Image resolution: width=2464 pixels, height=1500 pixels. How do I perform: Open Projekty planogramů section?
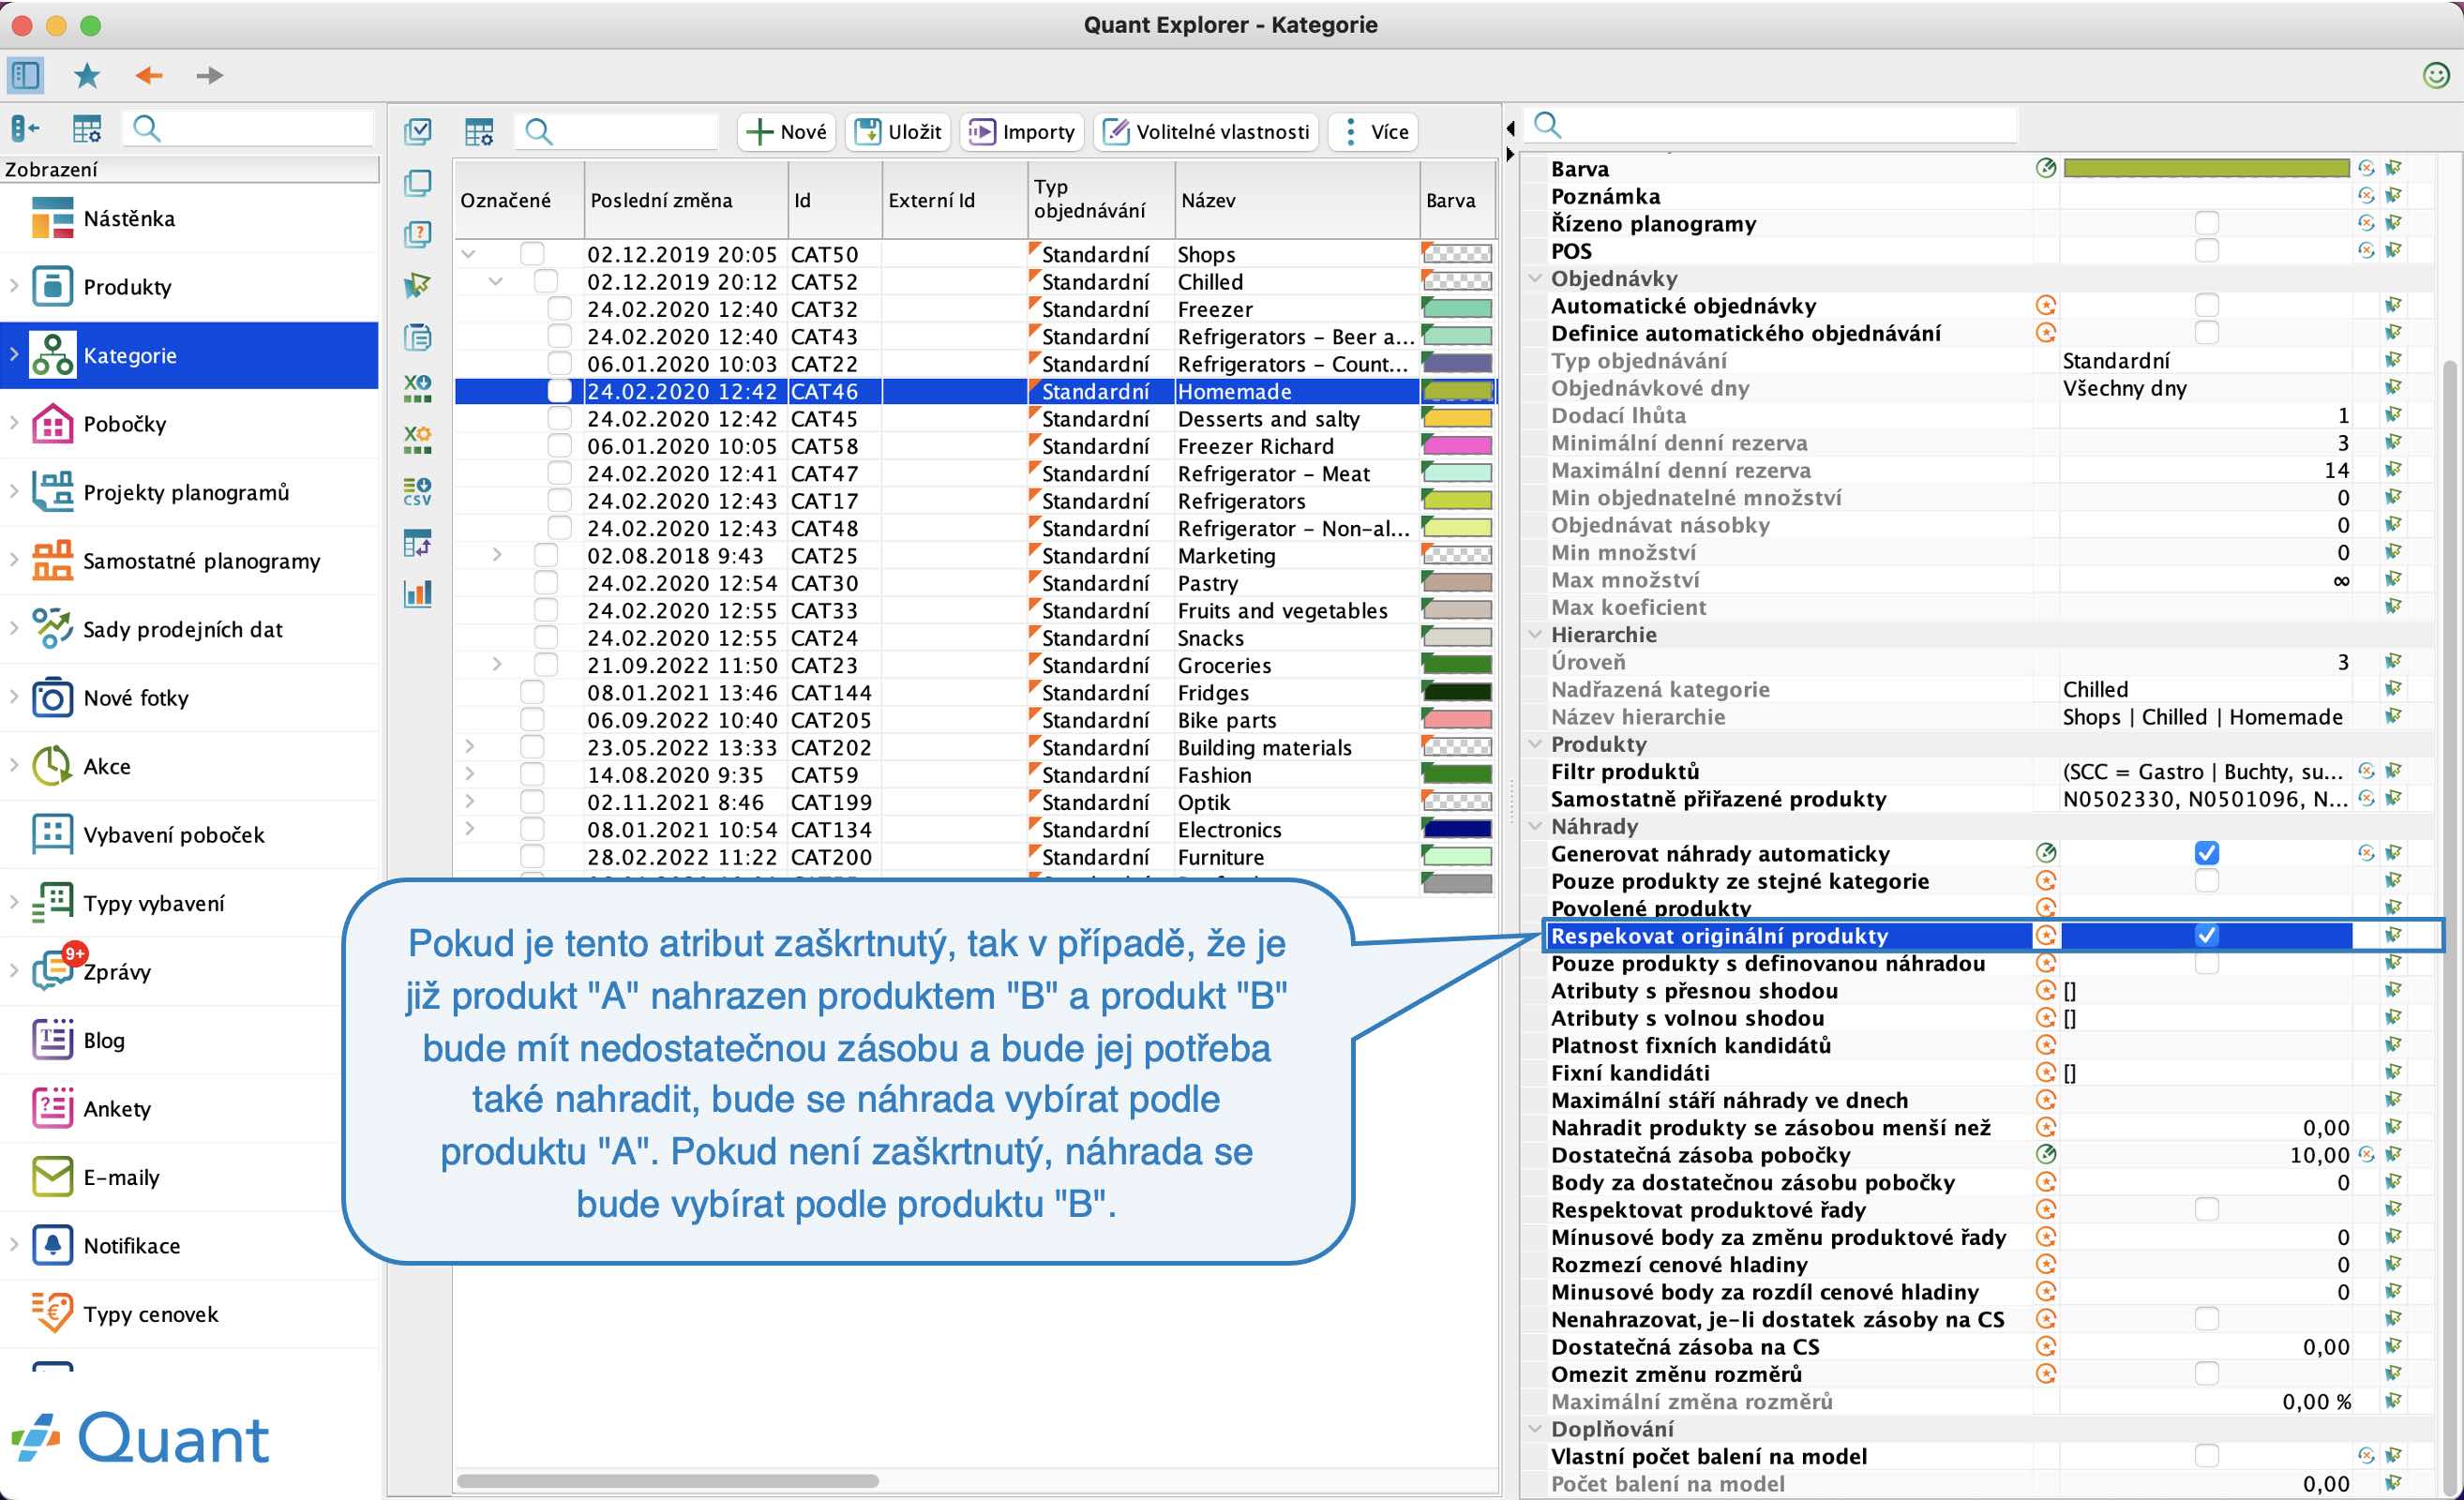point(190,492)
